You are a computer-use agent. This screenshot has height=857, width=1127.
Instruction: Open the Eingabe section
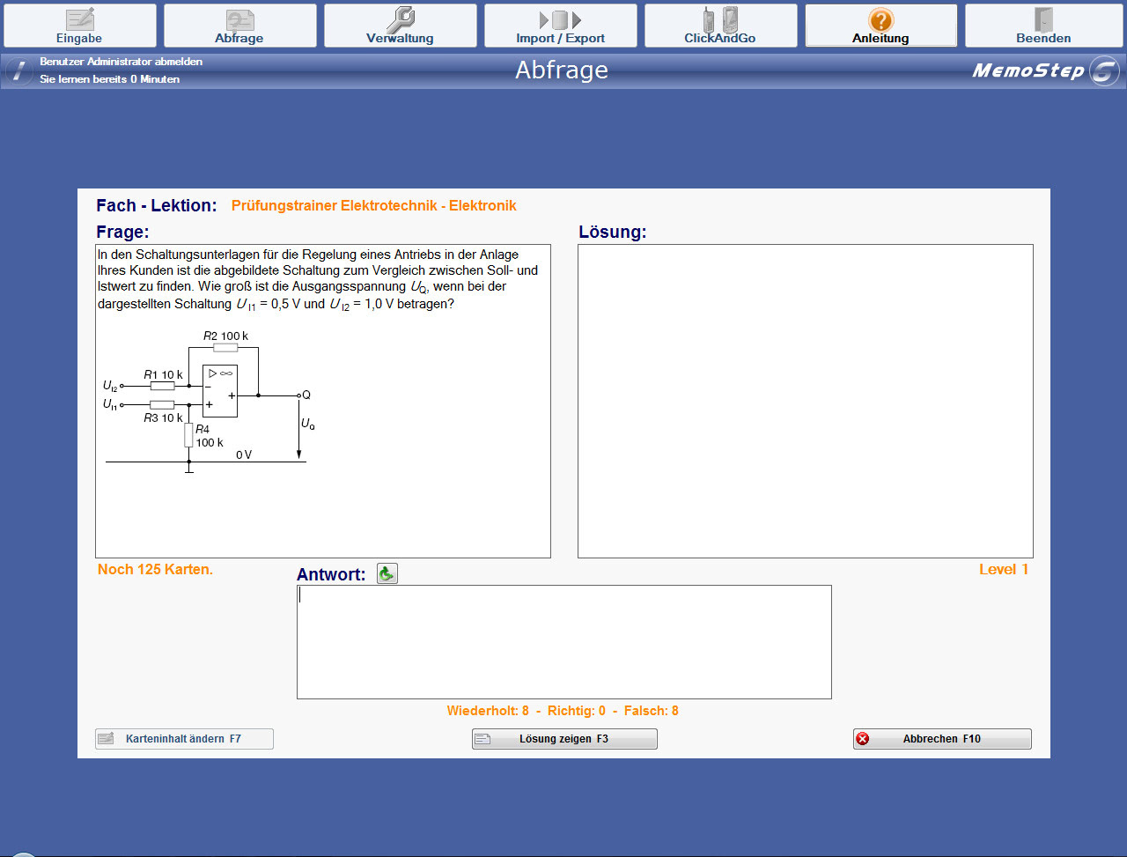coord(80,26)
